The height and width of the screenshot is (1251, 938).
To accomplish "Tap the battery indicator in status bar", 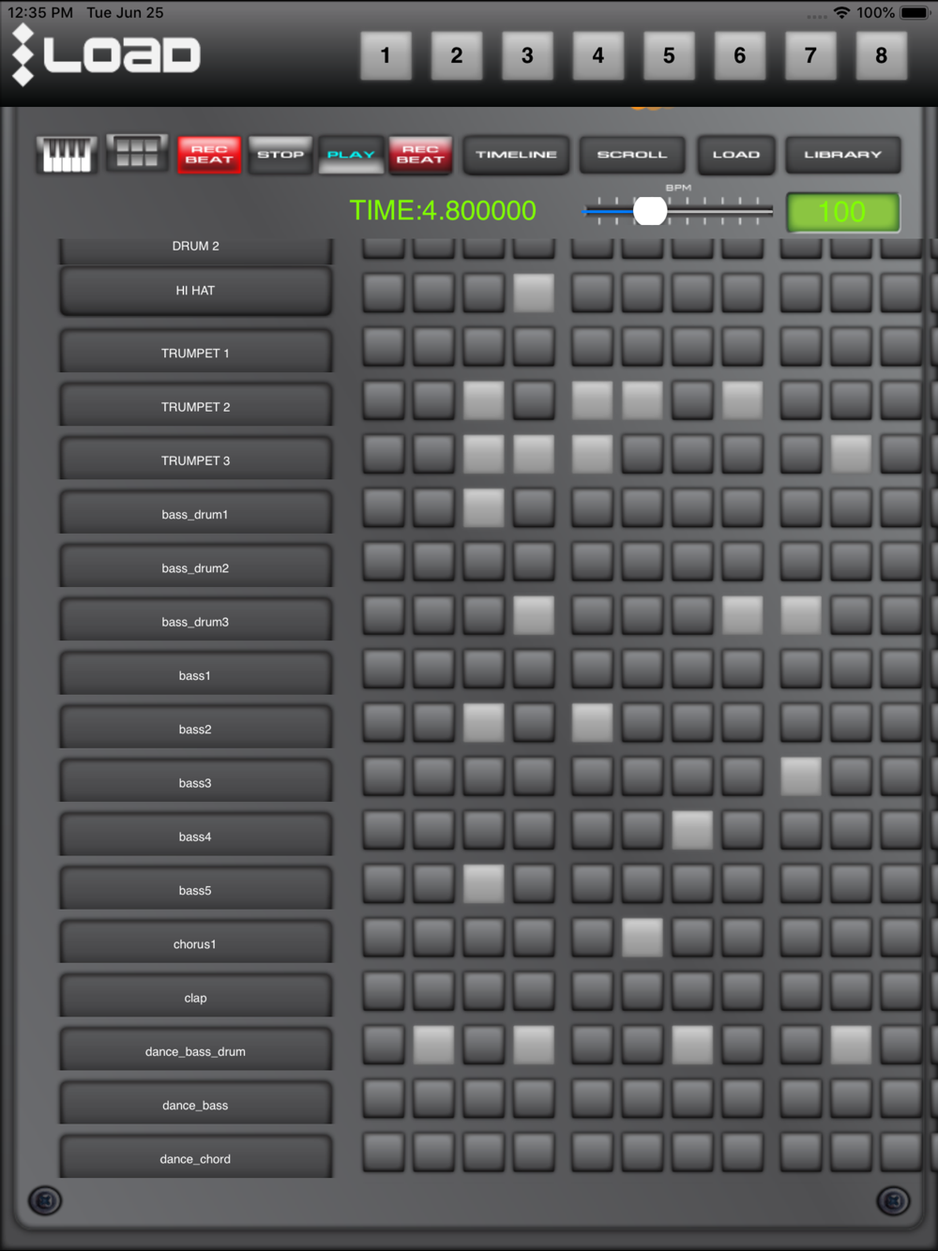I will tap(915, 13).
